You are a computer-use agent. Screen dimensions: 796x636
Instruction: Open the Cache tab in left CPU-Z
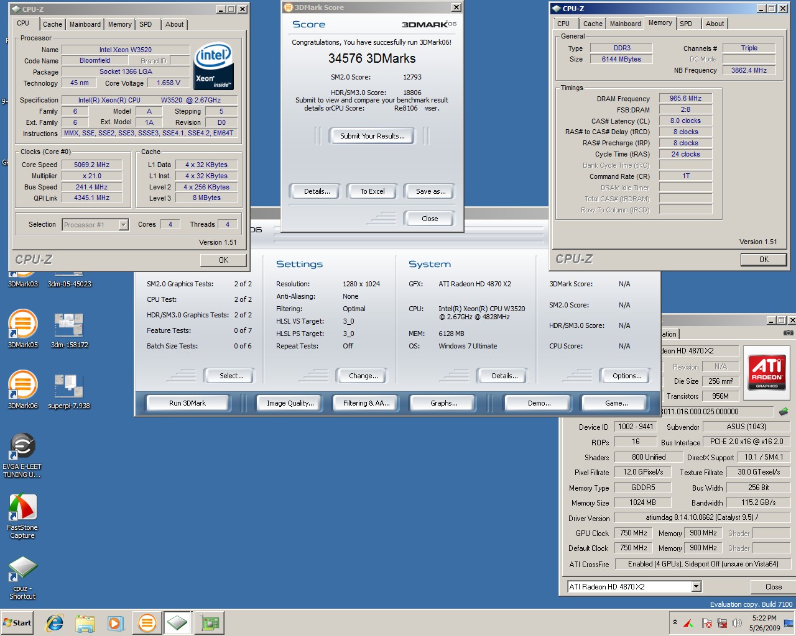click(x=52, y=24)
